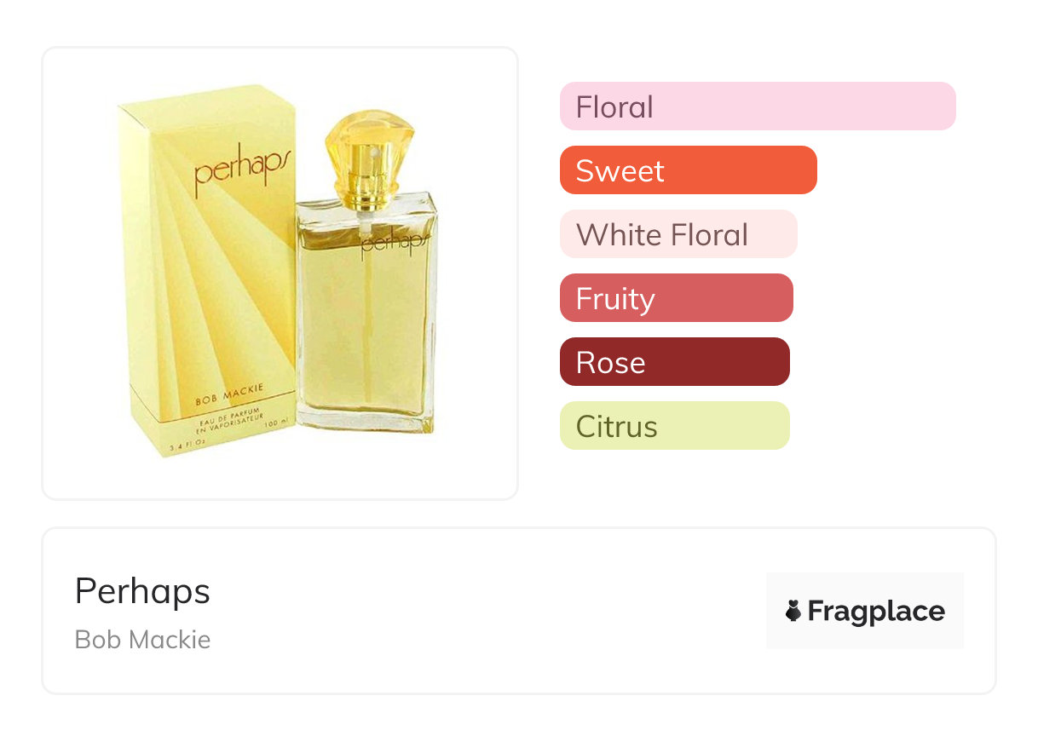Click the Fragplace wordmark text
This screenshot has width=1038, height=736.
876,611
